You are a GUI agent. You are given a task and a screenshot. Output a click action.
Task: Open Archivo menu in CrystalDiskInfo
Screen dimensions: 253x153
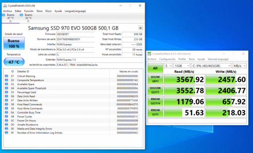tap(7, 11)
